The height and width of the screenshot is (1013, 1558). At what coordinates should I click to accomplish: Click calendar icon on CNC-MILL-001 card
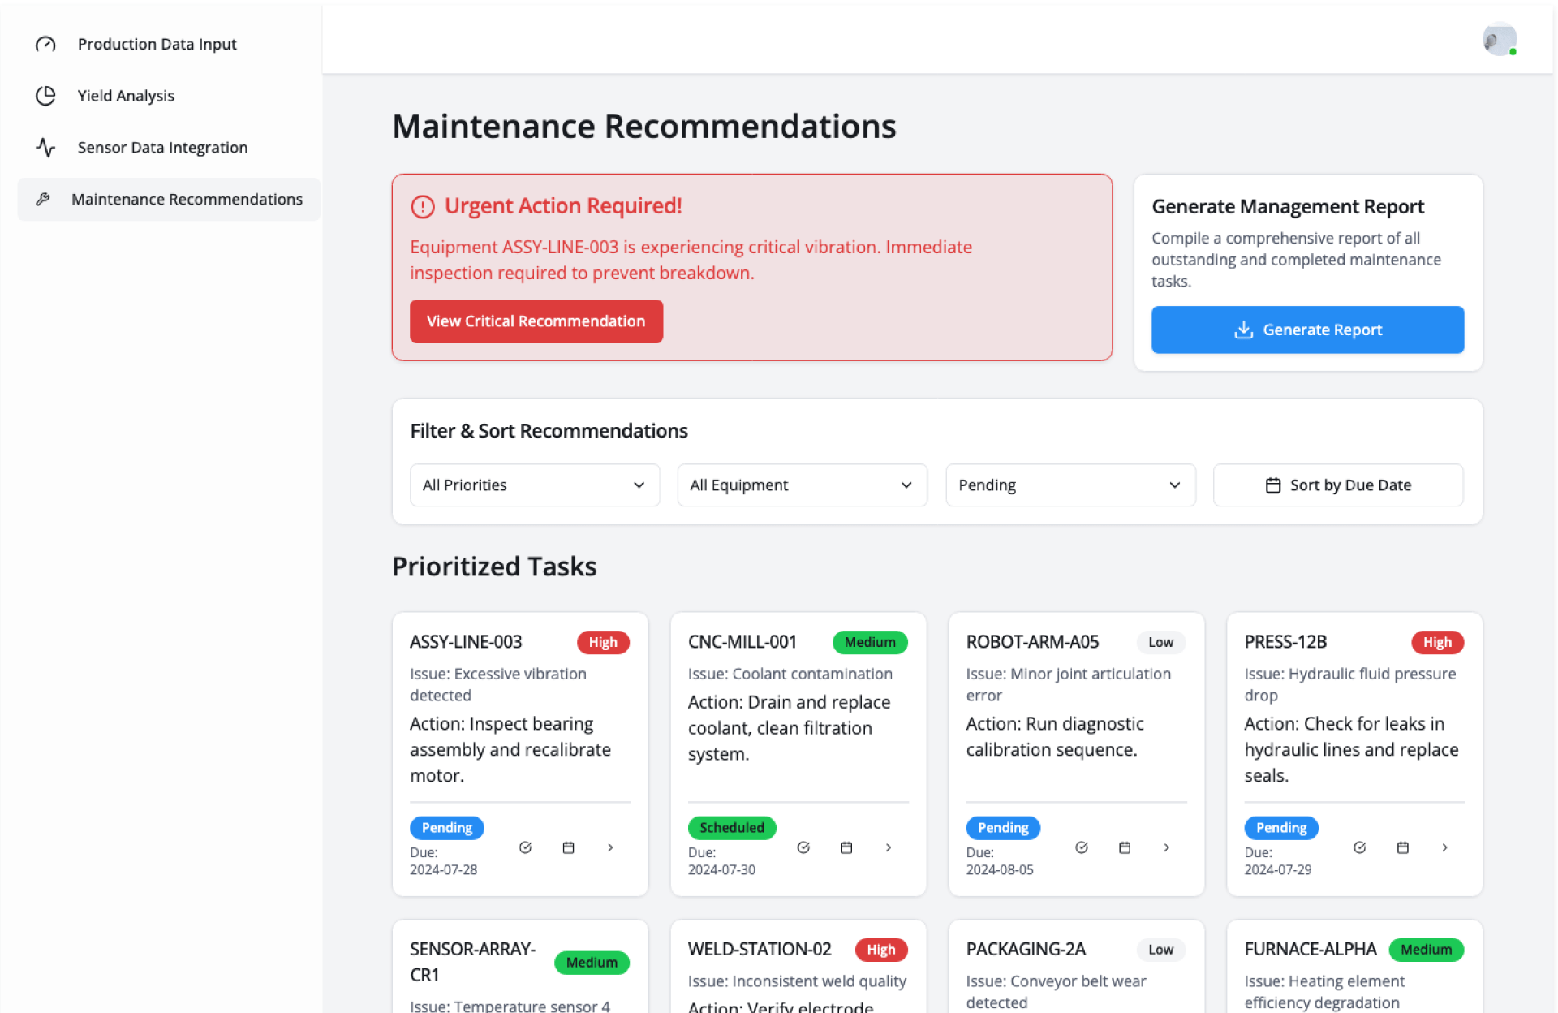click(x=846, y=847)
